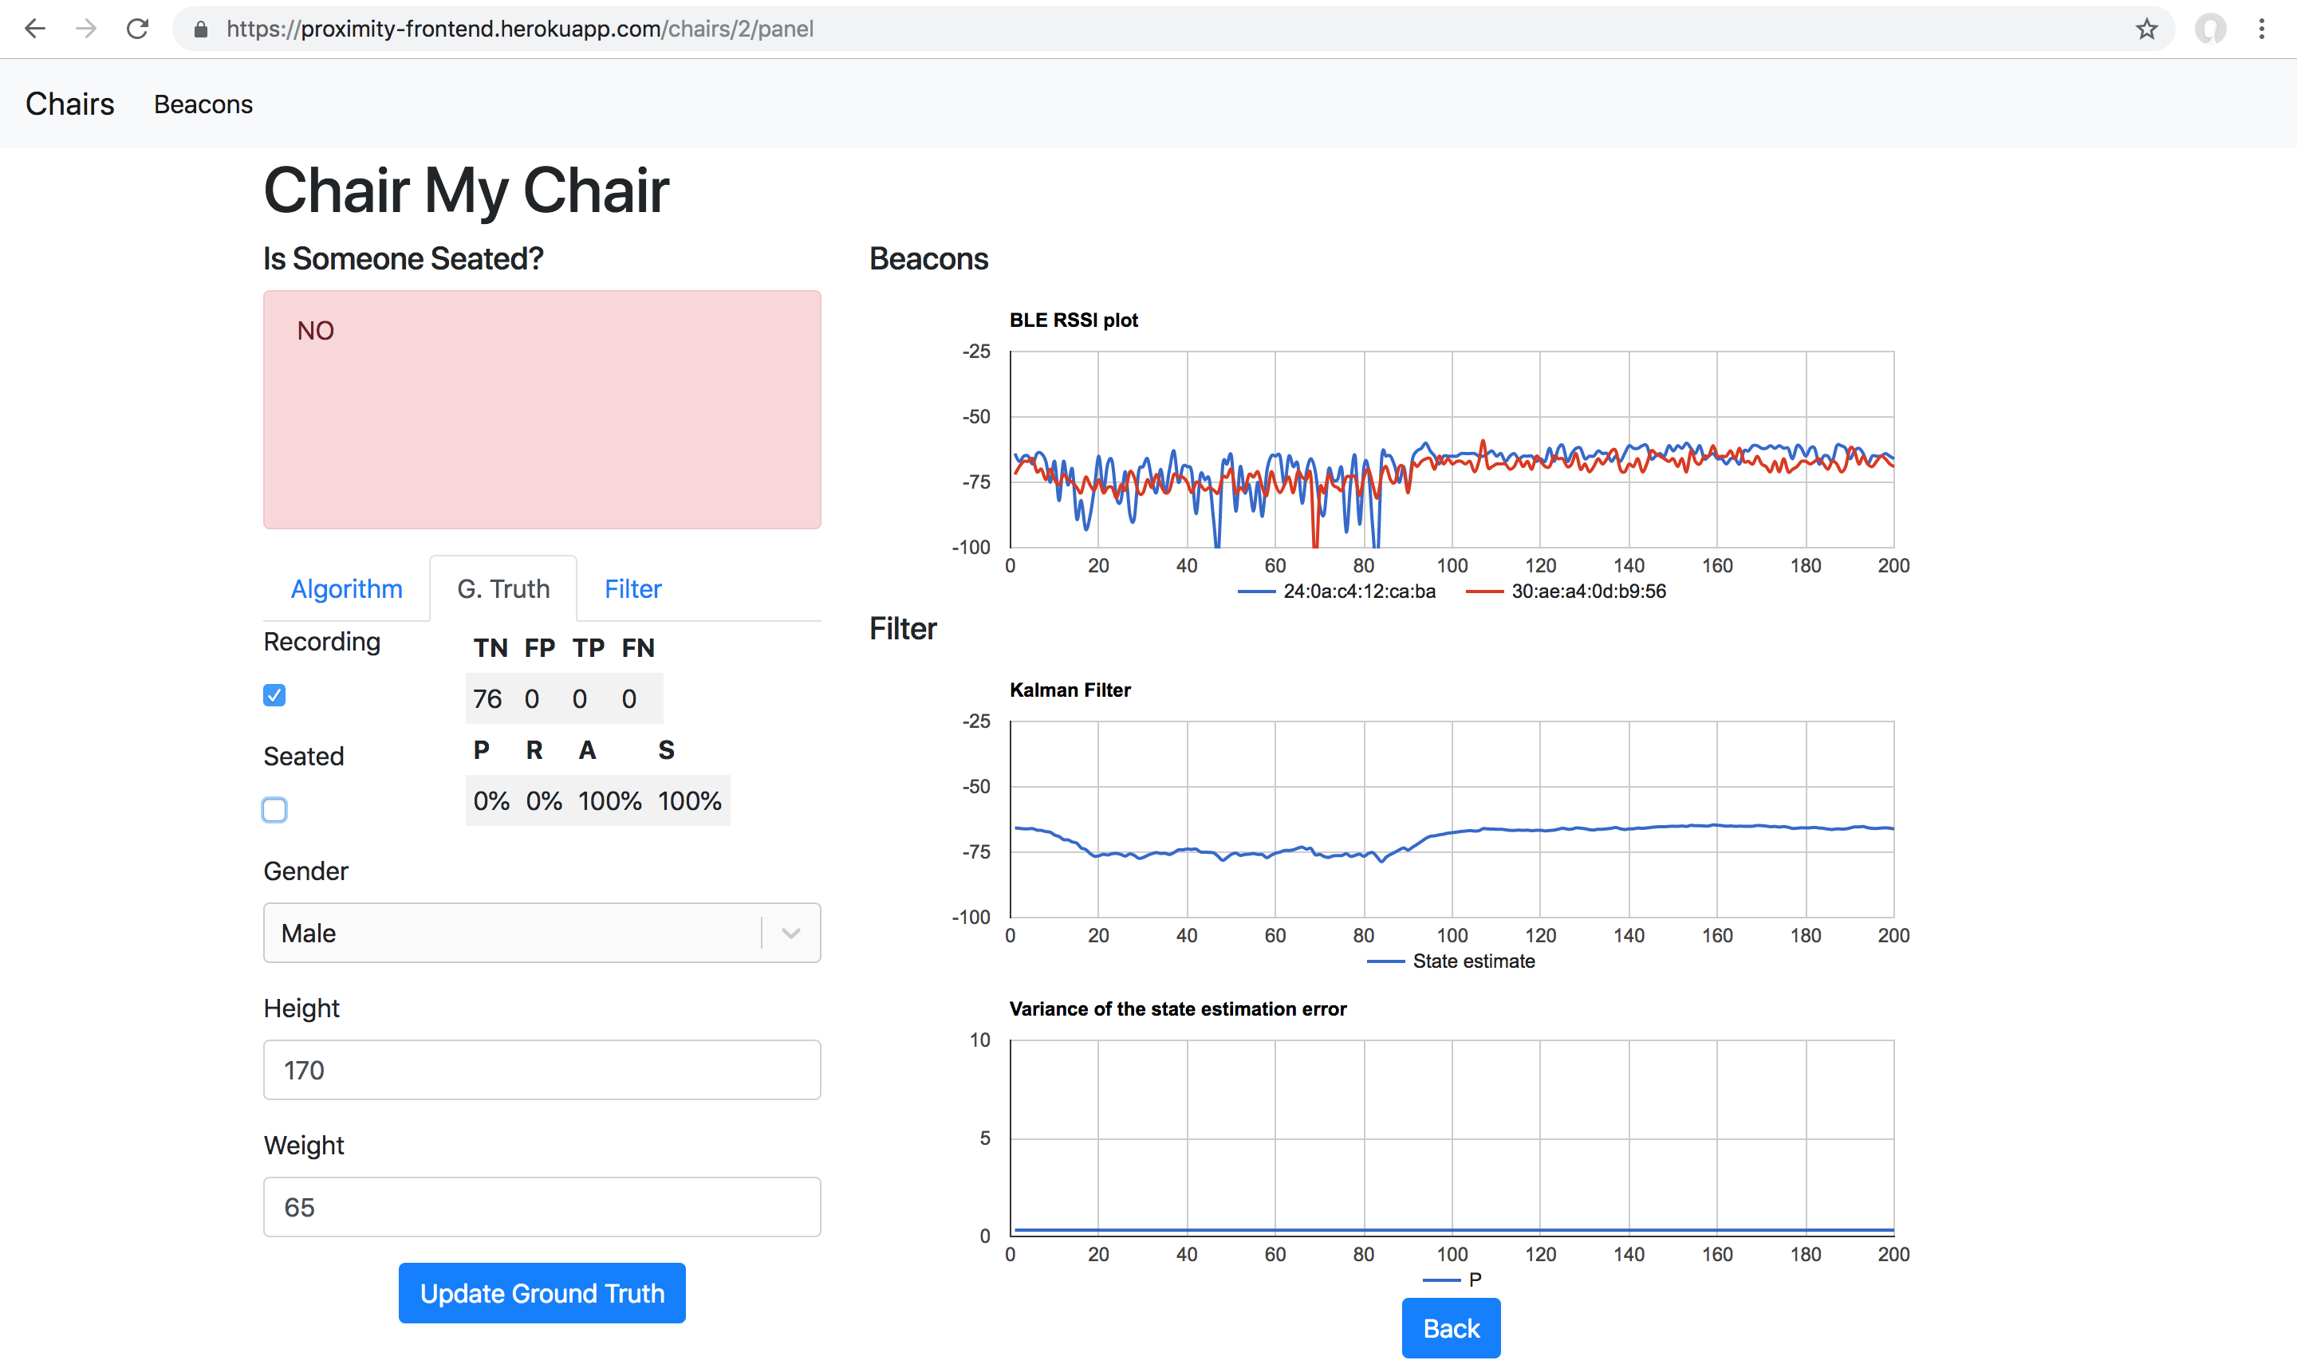Screen dimensions: 2297x1368
Task: Bookmark page using the star icon
Action: (2147, 29)
